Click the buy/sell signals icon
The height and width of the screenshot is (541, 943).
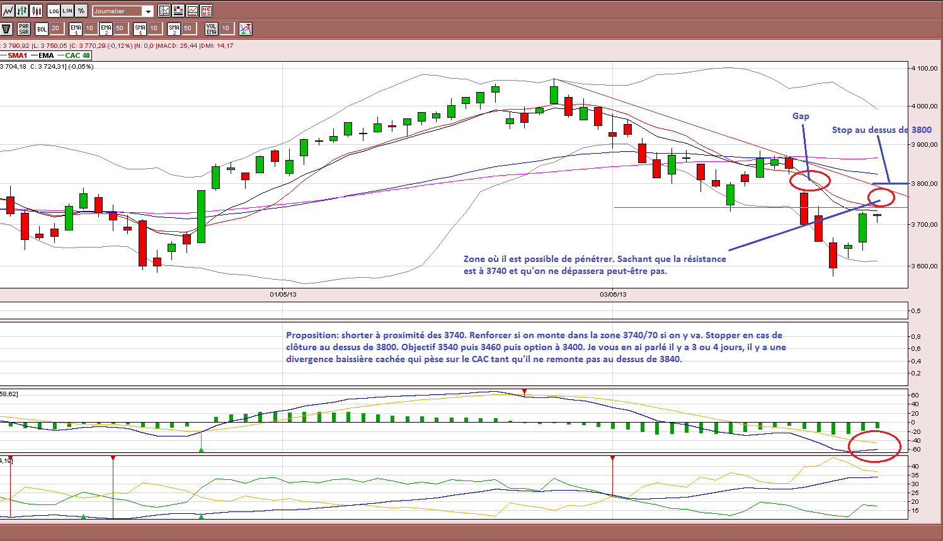pyautogui.click(x=246, y=28)
